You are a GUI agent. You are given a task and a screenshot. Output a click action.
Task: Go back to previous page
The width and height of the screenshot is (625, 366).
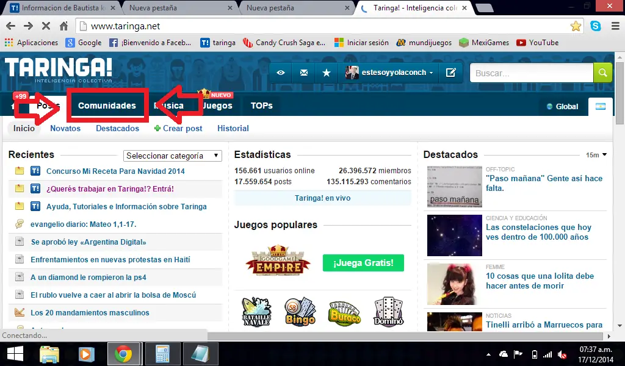tap(11, 26)
